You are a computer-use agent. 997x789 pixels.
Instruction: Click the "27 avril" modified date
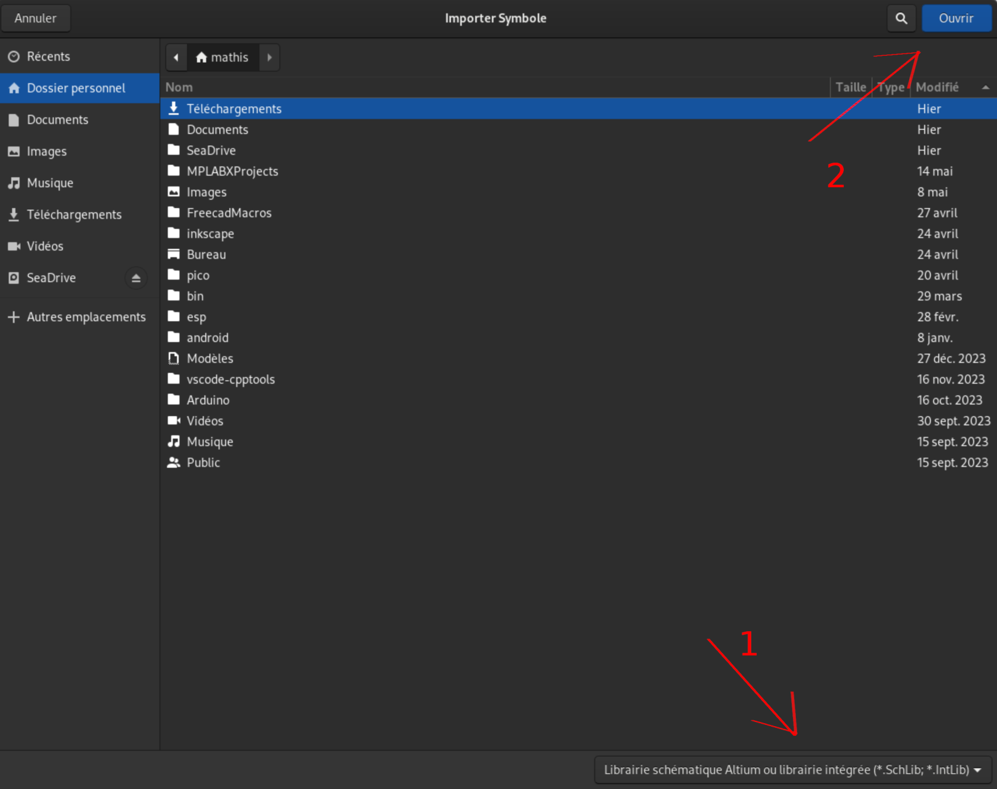[x=937, y=213]
